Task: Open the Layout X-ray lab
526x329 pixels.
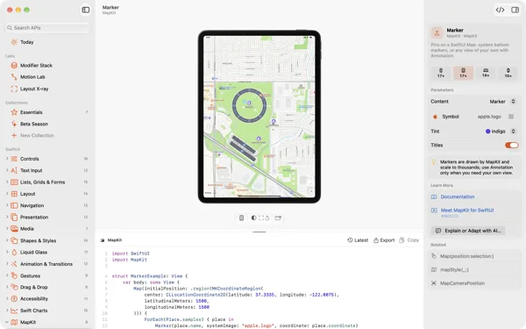Action: pos(34,89)
